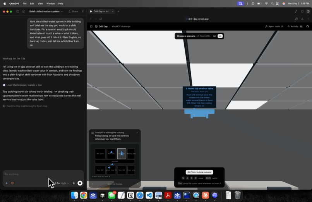
Task: Close the Drill Day browser tab
Action: (113, 12)
